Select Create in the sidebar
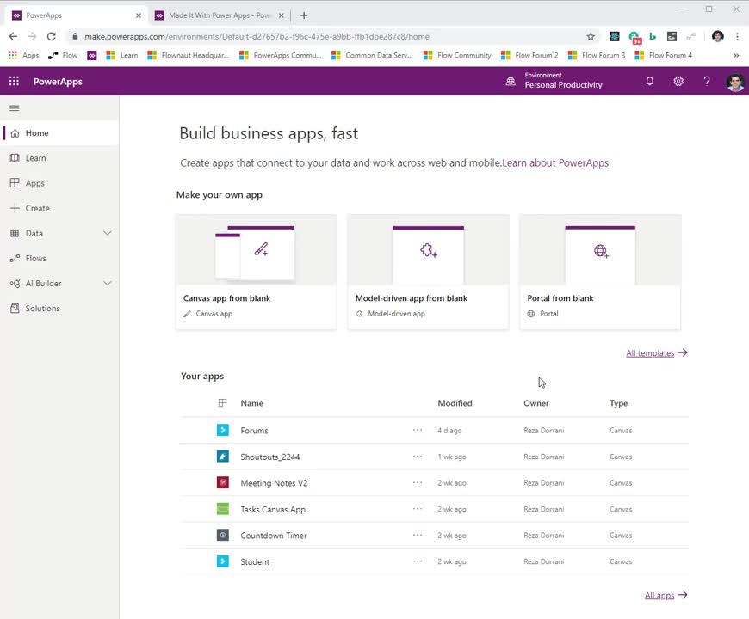The width and height of the screenshot is (749, 619). pyautogui.click(x=59, y=208)
